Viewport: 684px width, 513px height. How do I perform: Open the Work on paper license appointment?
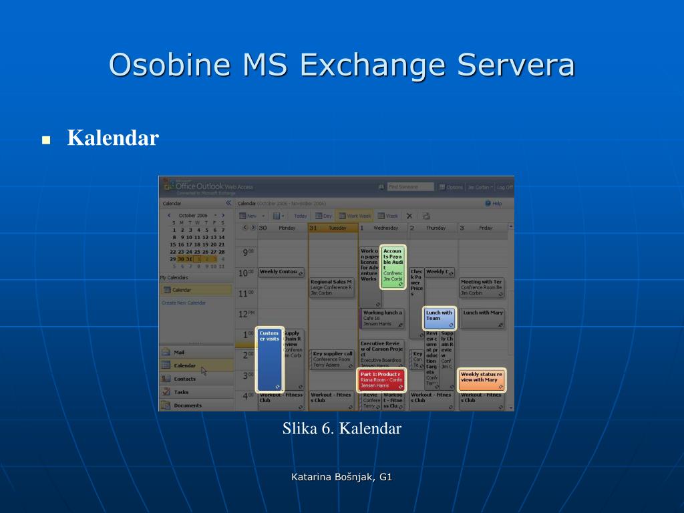click(370, 277)
